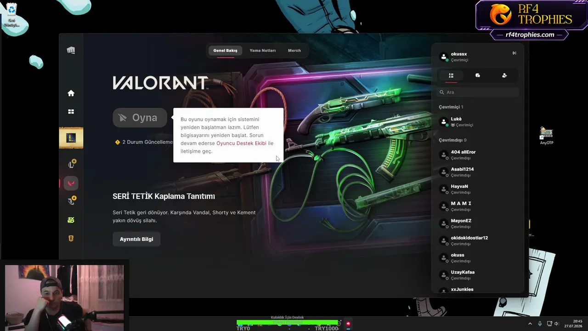This screenshot has width=588, height=331.
Task: Click the SERİ TETİK Kaplama Tanıtımı headline
Action: point(164,196)
